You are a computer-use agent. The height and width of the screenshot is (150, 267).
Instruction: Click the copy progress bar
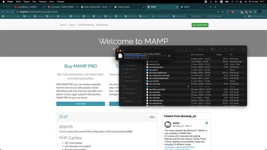tap(146, 56)
